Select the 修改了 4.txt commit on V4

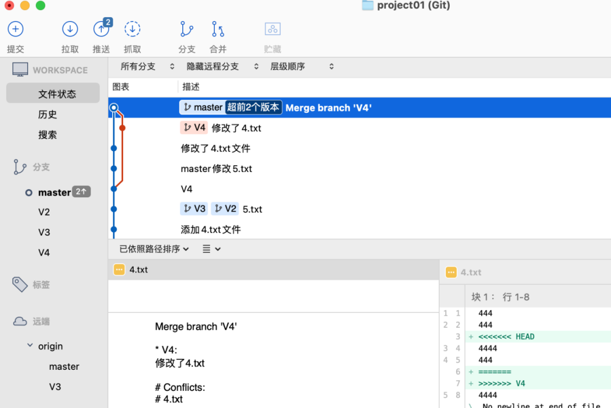(359, 128)
